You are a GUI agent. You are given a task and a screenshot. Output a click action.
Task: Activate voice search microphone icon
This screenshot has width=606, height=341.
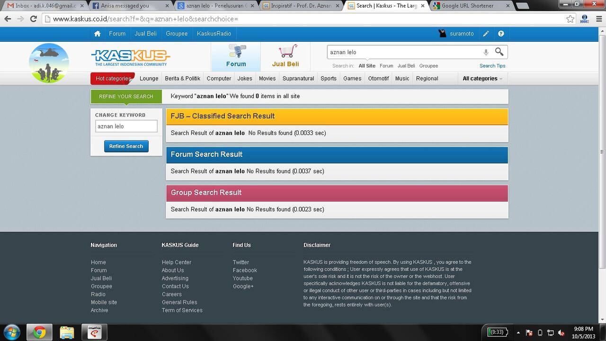pyautogui.click(x=486, y=52)
